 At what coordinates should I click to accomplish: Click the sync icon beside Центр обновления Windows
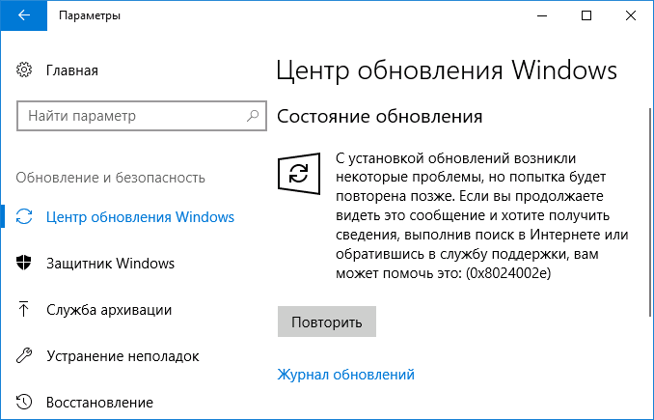(26, 216)
